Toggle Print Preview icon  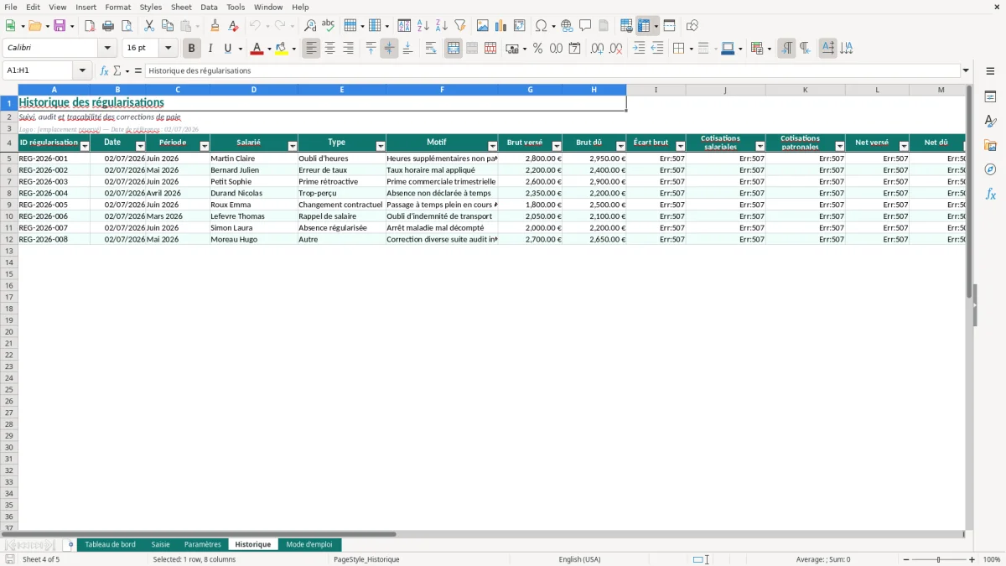pyautogui.click(x=127, y=26)
